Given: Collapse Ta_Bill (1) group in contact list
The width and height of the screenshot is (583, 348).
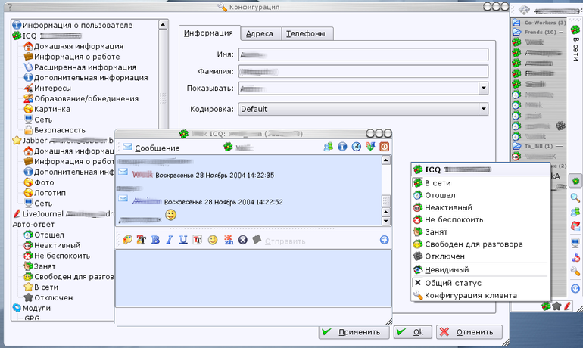Looking at the screenshot, I should pyautogui.click(x=538, y=146).
